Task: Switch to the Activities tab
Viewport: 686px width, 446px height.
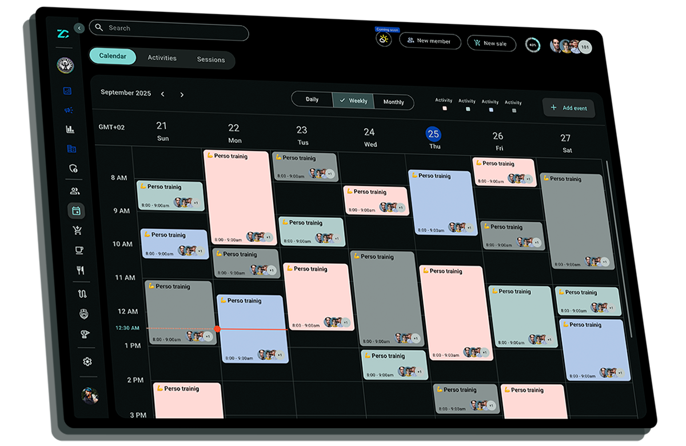Action: coord(162,58)
